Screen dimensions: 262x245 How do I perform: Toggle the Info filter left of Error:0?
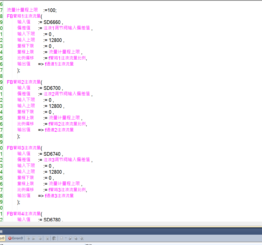coord(2,238)
